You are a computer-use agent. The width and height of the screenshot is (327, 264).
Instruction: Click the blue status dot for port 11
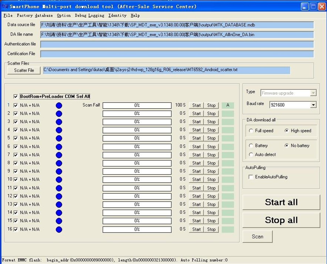59,188
